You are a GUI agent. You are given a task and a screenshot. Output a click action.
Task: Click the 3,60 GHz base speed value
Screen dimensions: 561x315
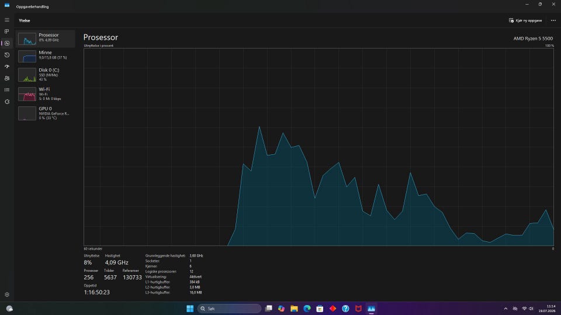click(x=196, y=255)
